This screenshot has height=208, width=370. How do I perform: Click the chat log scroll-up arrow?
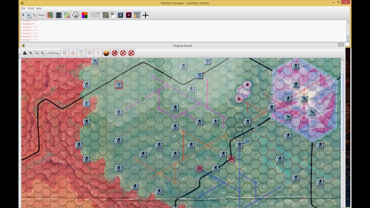coord(348,22)
